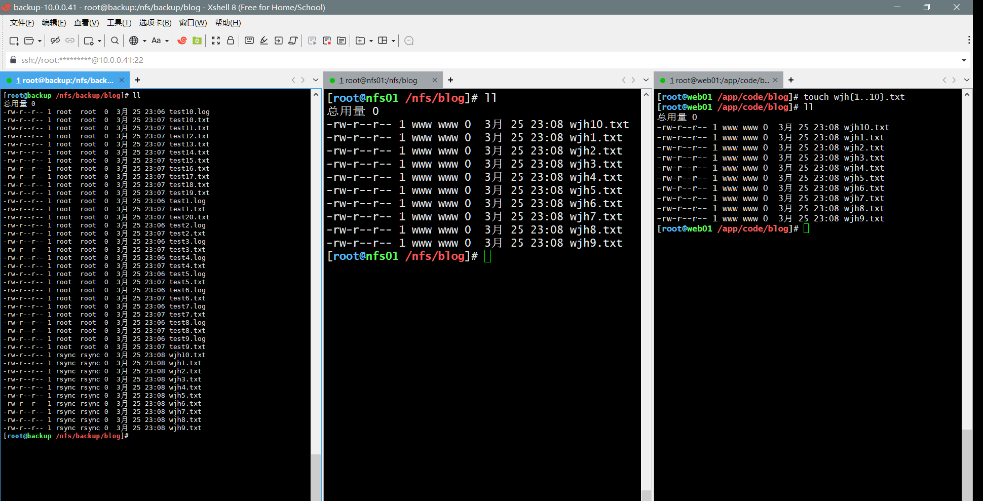
Task: Open the 选项卡(B) menu
Action: click(155, 23)
